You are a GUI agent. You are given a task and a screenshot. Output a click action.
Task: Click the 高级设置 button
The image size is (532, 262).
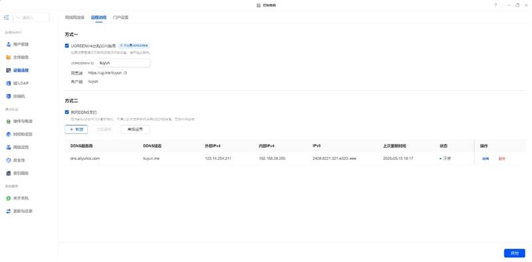[x=135, y=129]
